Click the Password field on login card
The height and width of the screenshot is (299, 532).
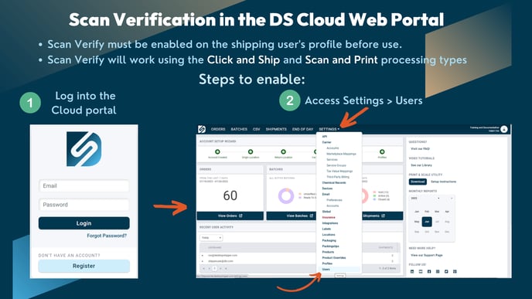point(84,205)
